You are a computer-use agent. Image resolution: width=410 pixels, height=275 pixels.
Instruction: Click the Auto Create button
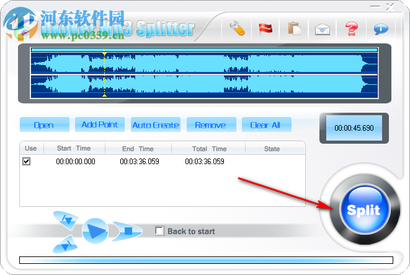point(156,125)
